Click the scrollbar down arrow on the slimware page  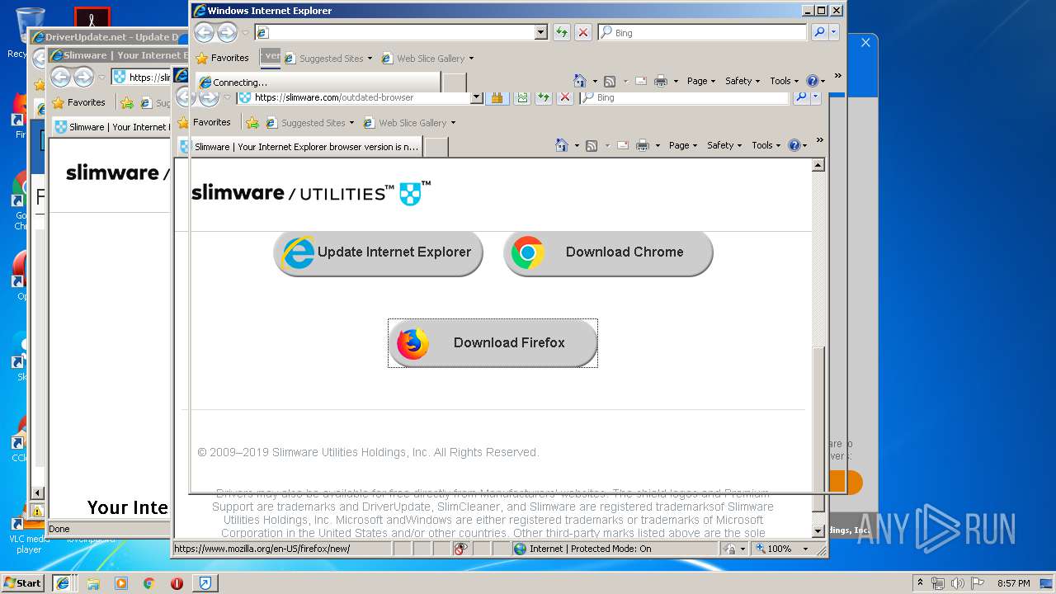click(x=818, y=532)
